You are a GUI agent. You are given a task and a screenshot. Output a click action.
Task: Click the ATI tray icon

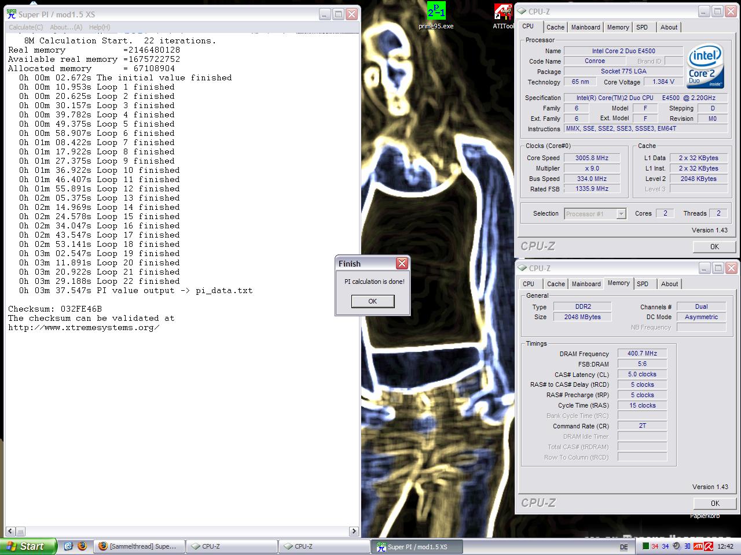698,546
